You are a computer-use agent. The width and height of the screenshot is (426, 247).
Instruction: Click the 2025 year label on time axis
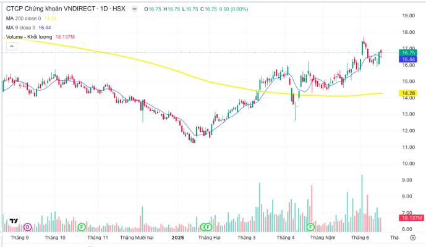[x=177, y=238]
